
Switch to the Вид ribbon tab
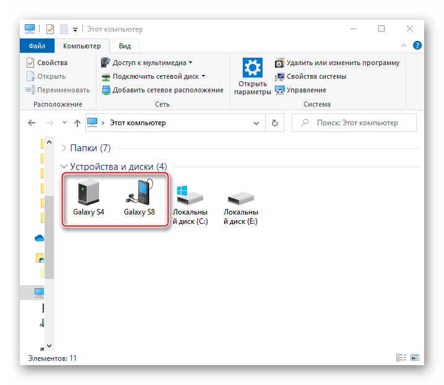pos(124,46)
